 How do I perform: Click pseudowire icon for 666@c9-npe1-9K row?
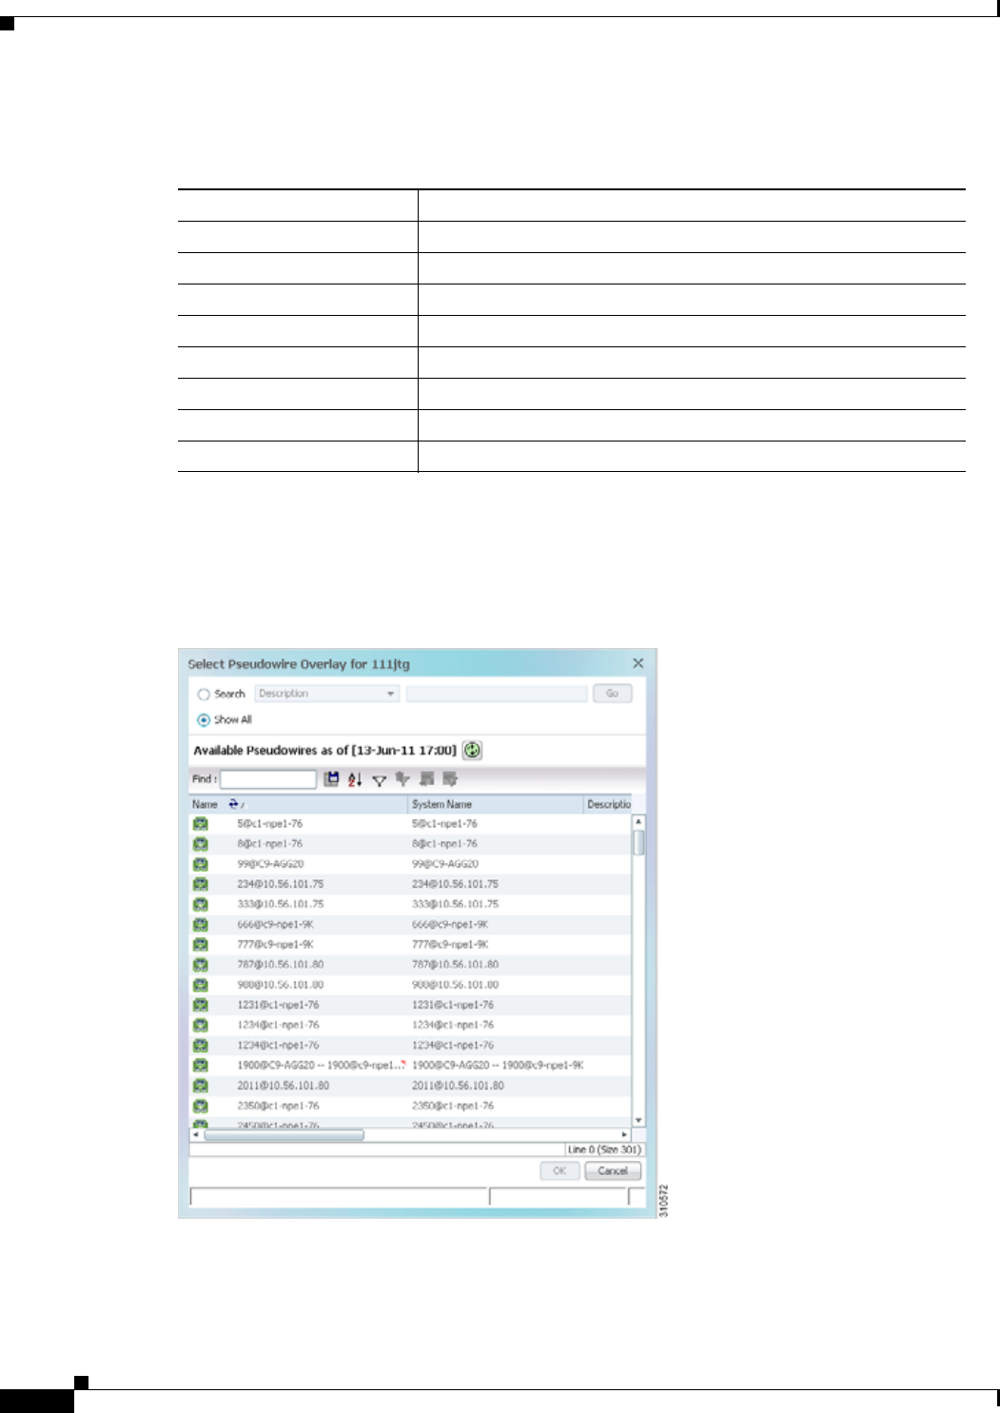(x=201, y=924)
